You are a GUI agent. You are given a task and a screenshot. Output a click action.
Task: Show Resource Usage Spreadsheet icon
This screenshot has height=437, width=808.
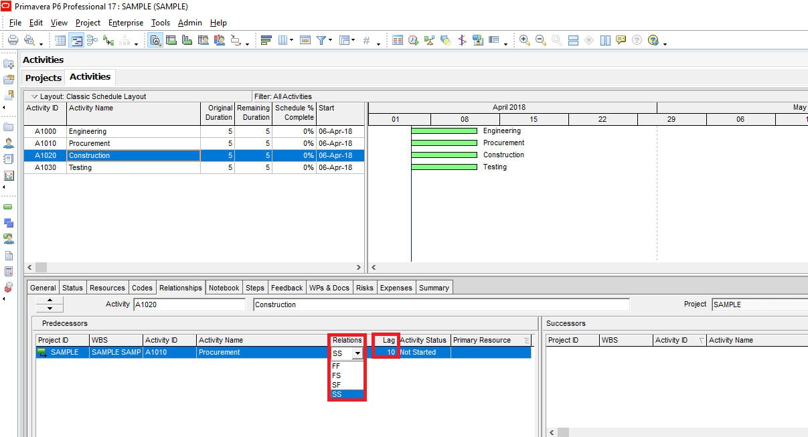tap(204, 40)
